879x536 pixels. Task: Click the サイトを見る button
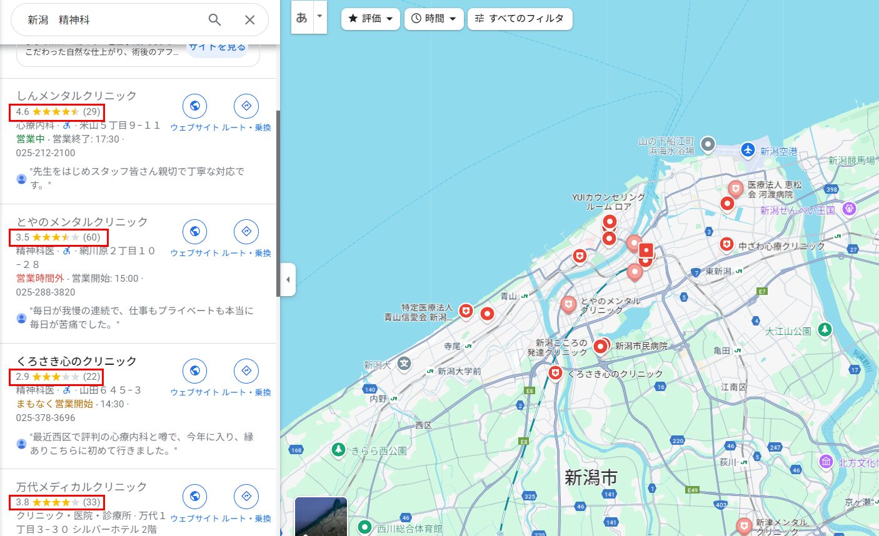(217, 47)
